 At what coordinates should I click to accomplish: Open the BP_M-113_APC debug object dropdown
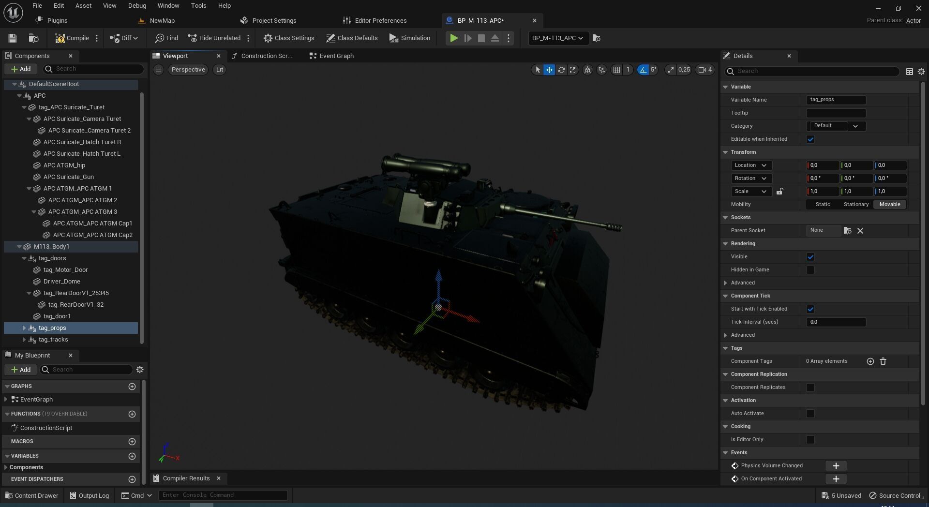point(558,38)
